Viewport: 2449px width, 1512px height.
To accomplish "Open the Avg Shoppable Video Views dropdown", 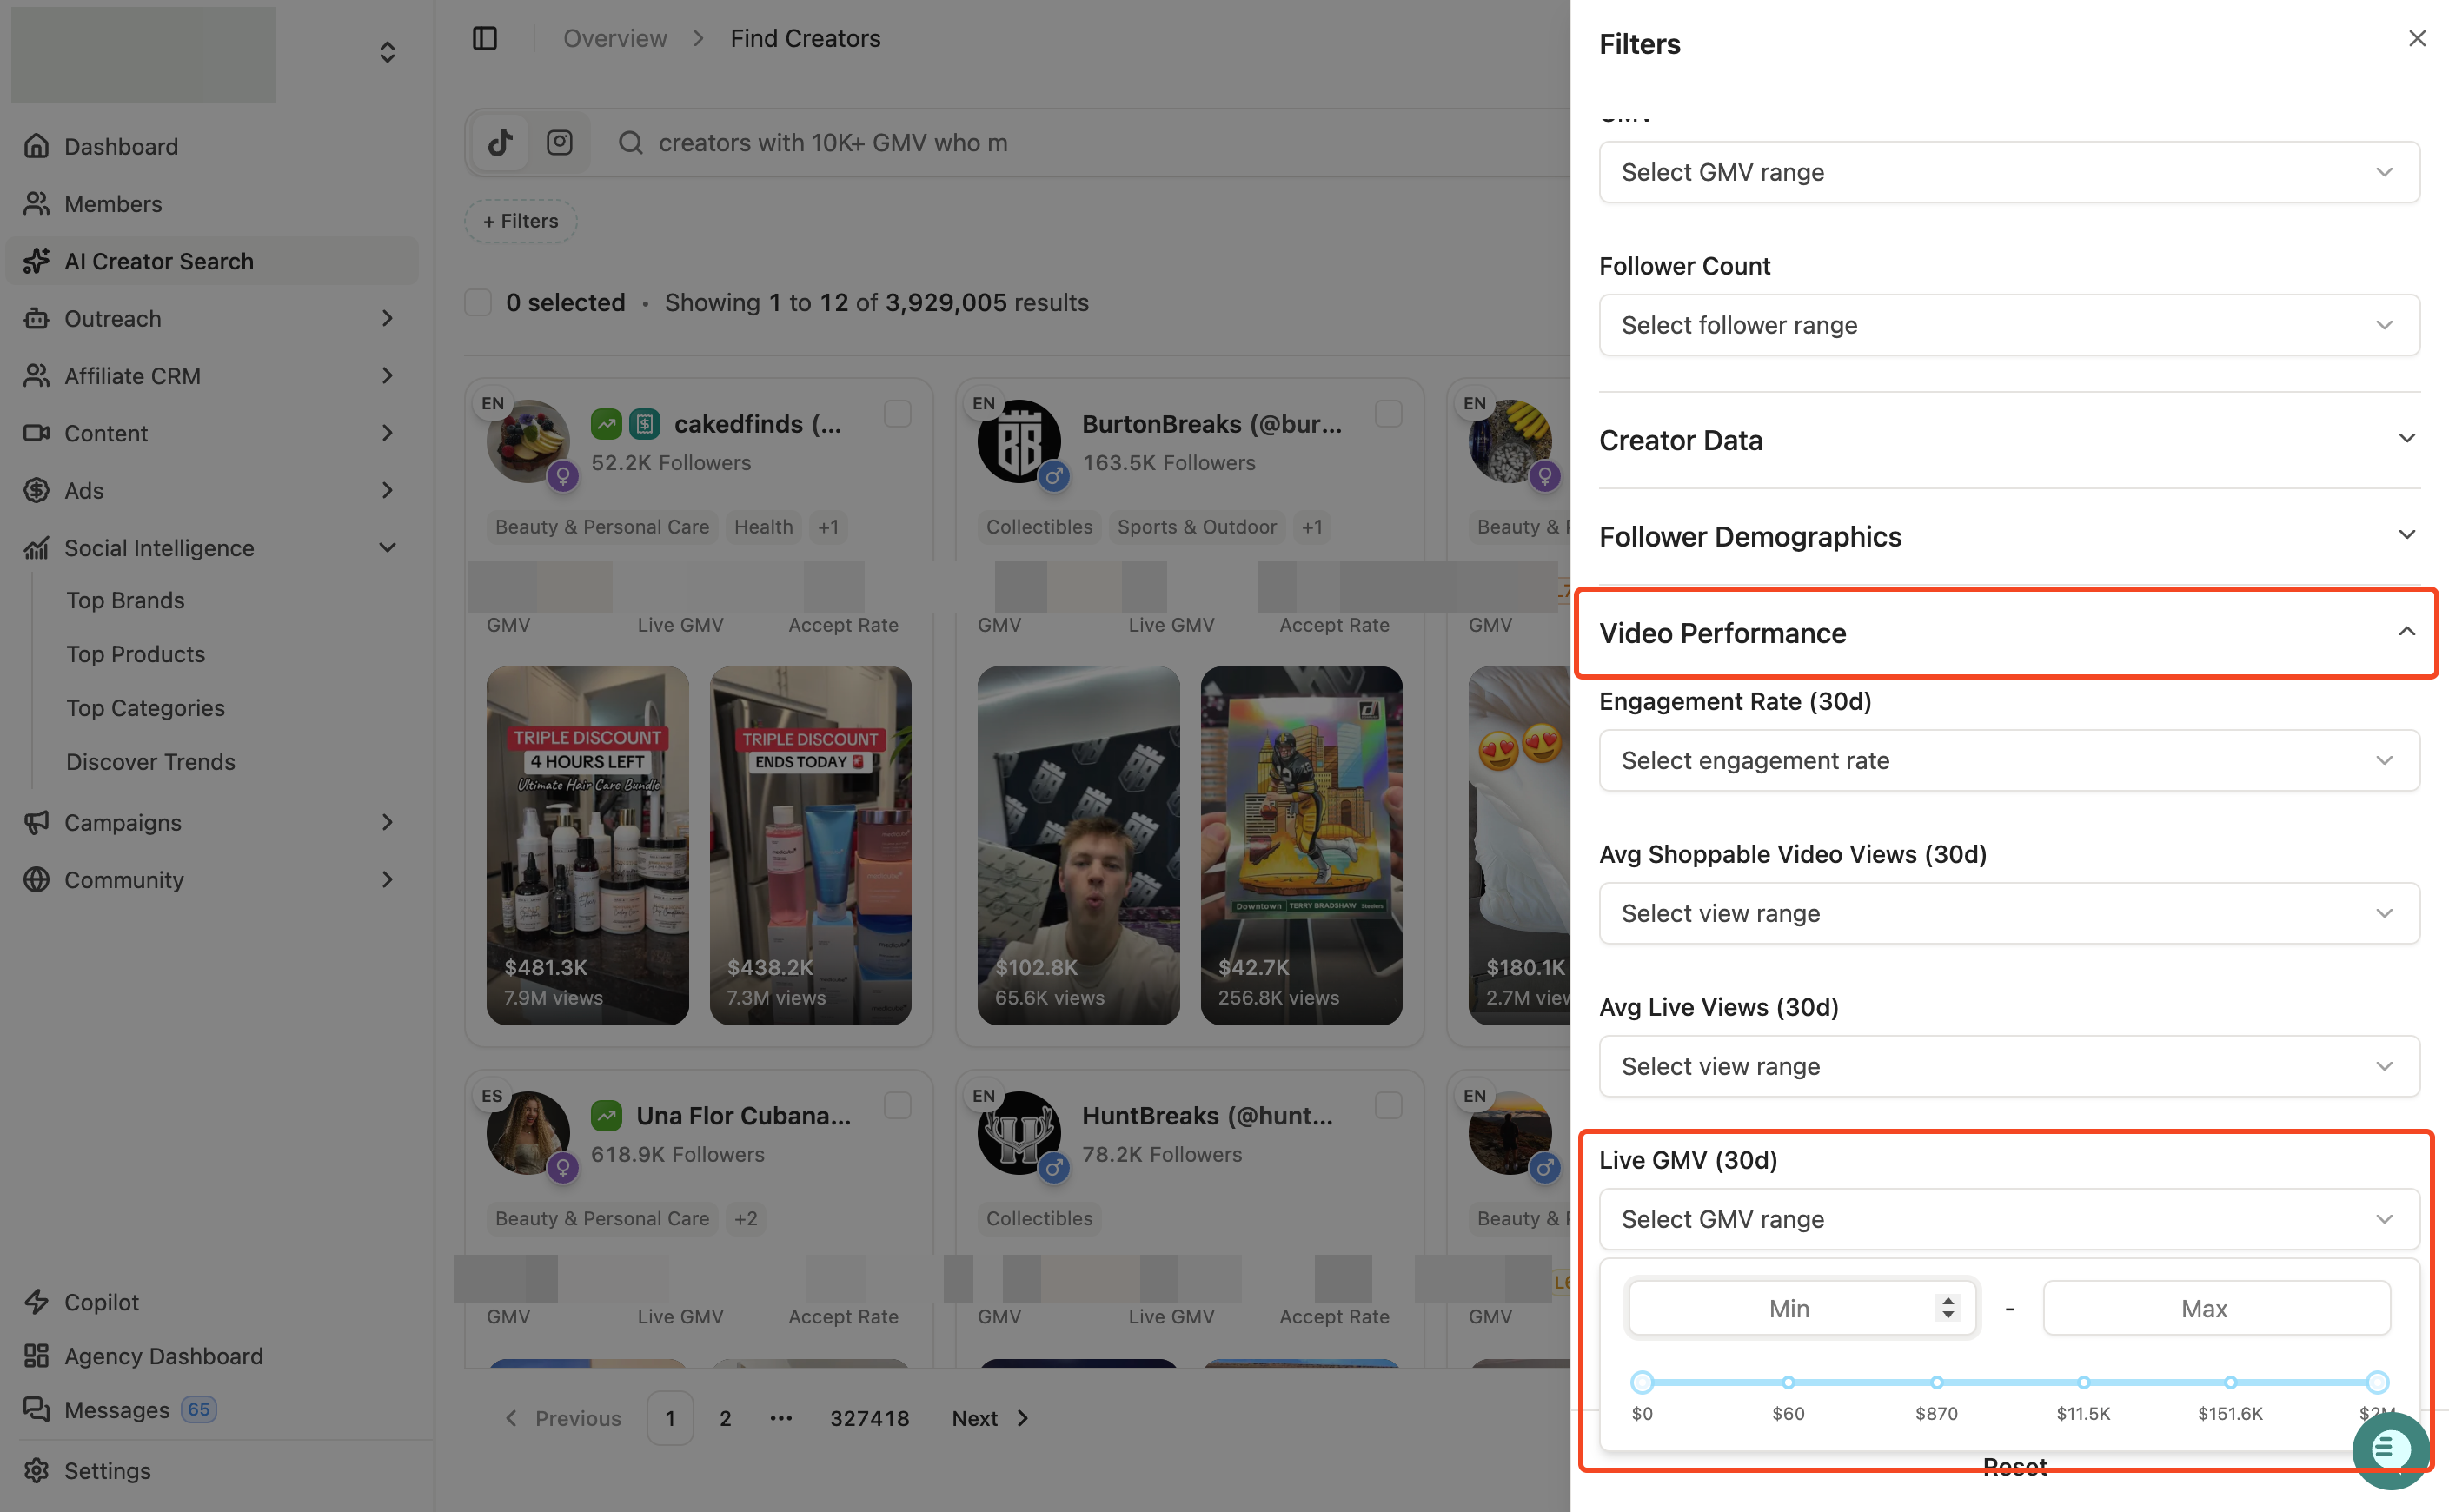I will (x=2009, y=913).
